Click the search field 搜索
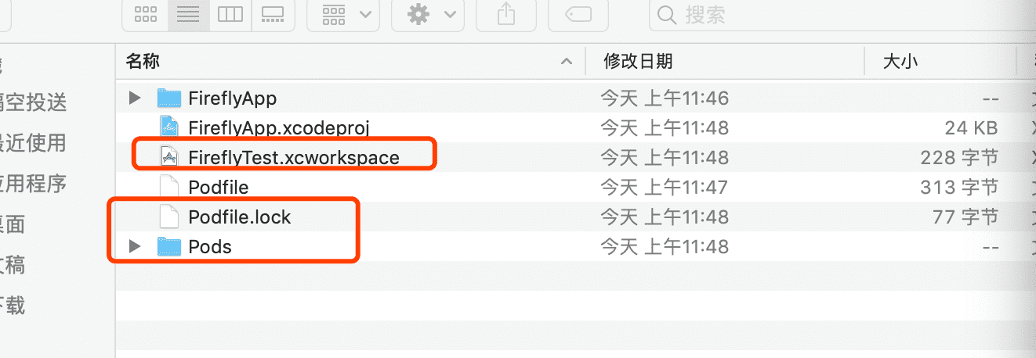 pos(839,14)
